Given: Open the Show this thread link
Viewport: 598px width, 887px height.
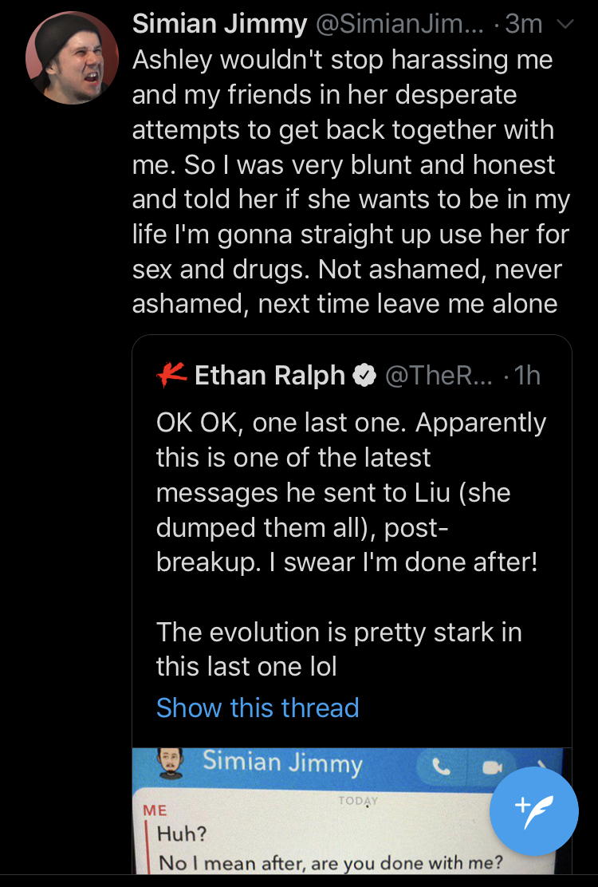Looking at the screenshot, I should click(258, 708).
